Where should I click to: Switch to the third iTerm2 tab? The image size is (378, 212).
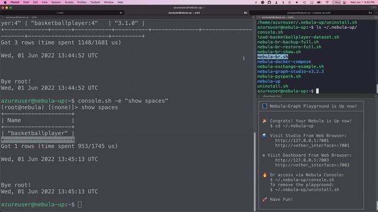point(312,13)
